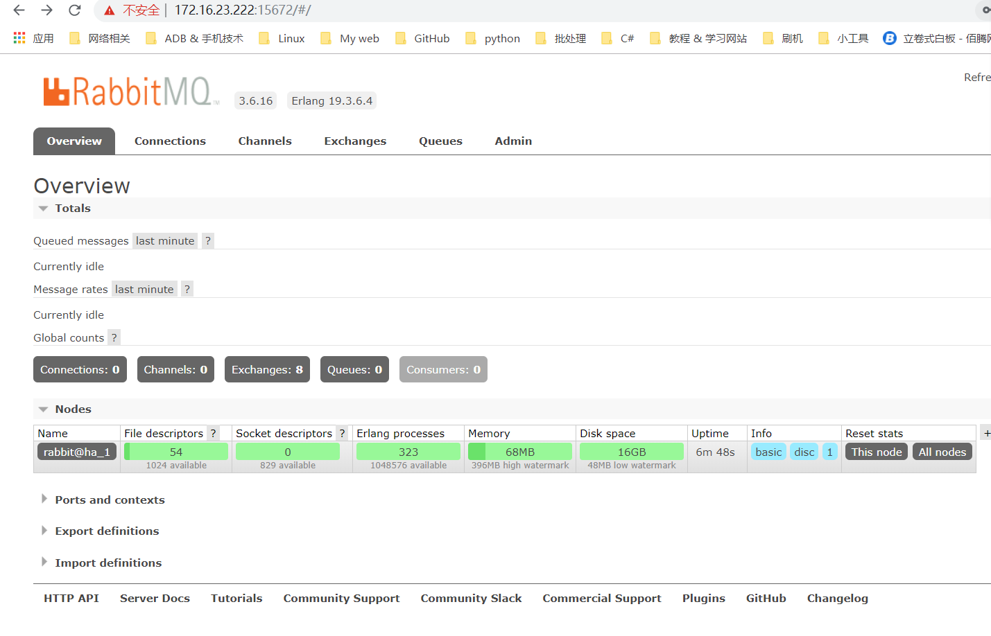
Task: Click the Queues: 0 count button
Action: tap(354, 369)
